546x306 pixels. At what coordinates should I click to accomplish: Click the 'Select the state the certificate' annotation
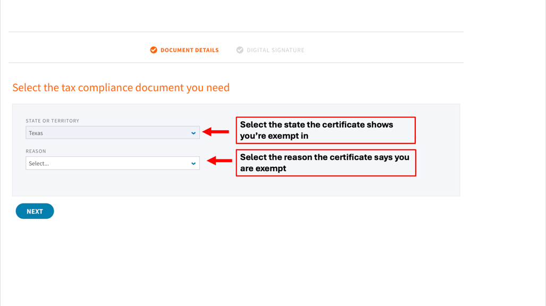click(x=325, y=130)
